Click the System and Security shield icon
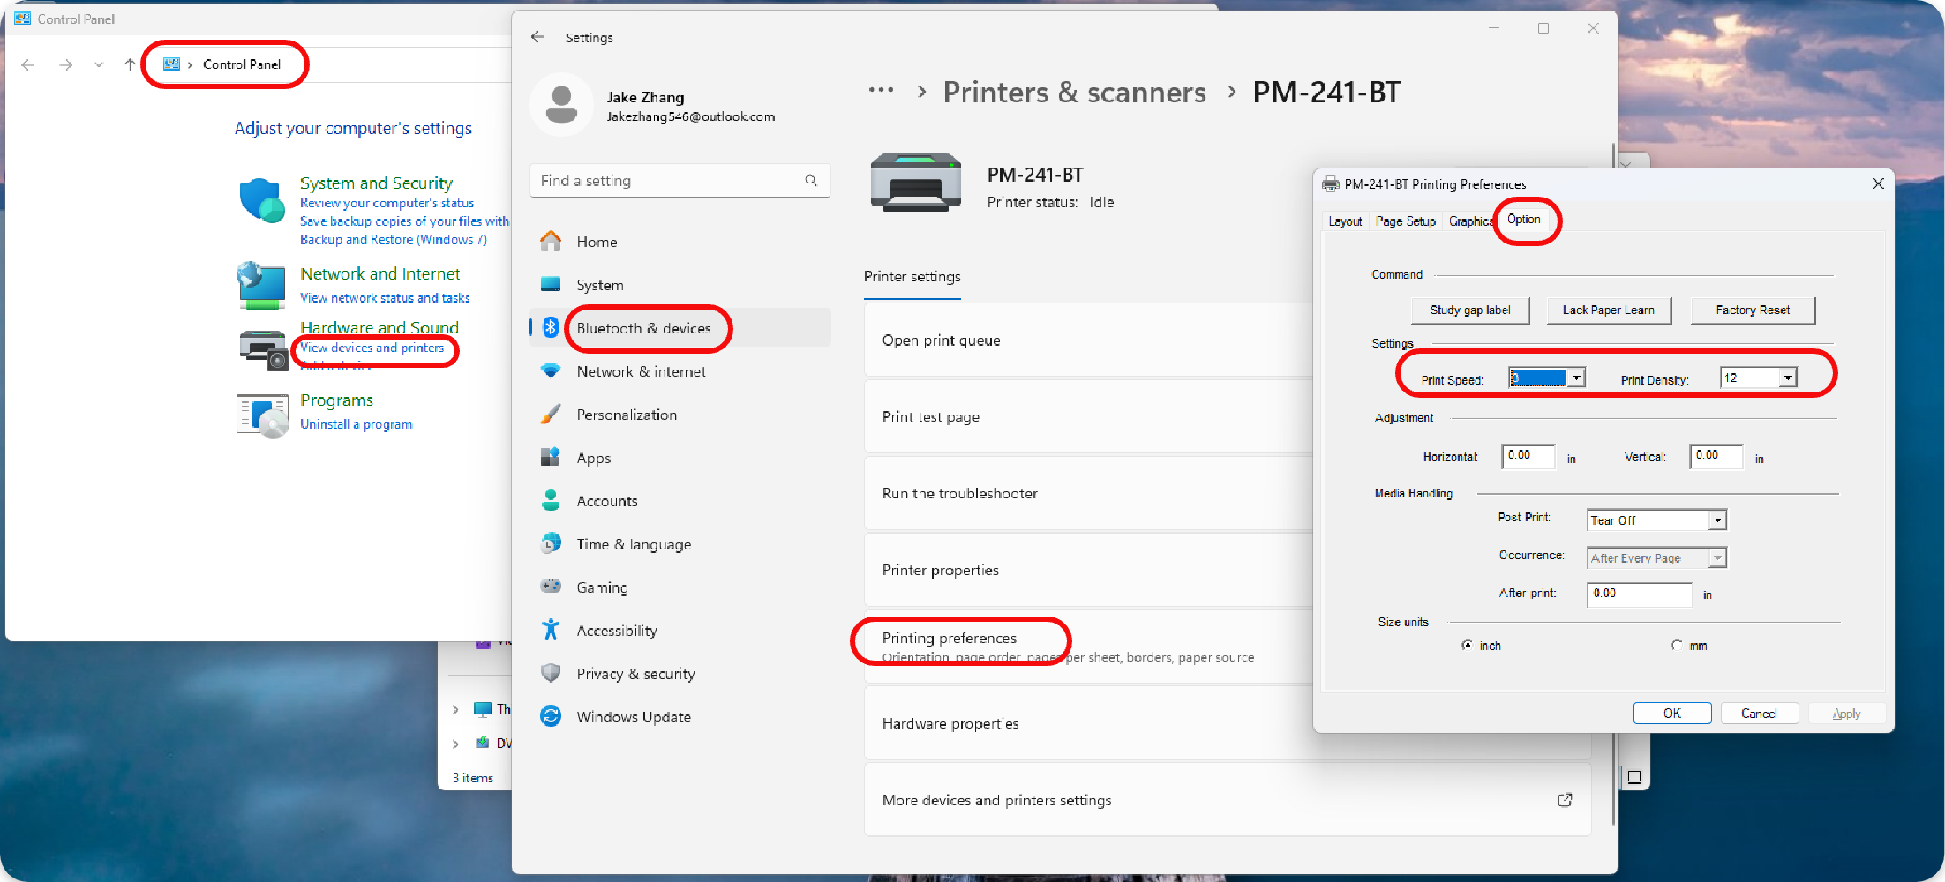Screen dimensions: 1945x882 tap(262, 200)
